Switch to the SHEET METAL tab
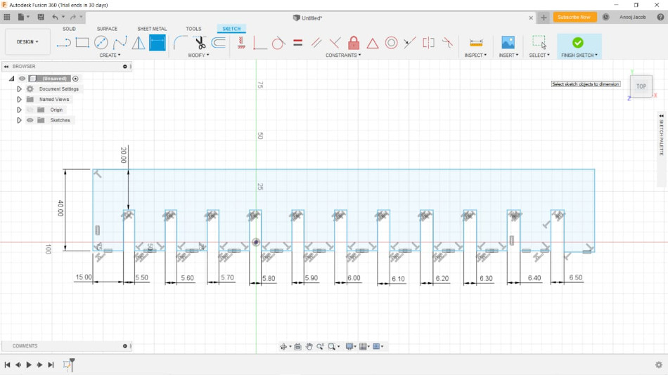The image size is (668, 375). point(152,29)
